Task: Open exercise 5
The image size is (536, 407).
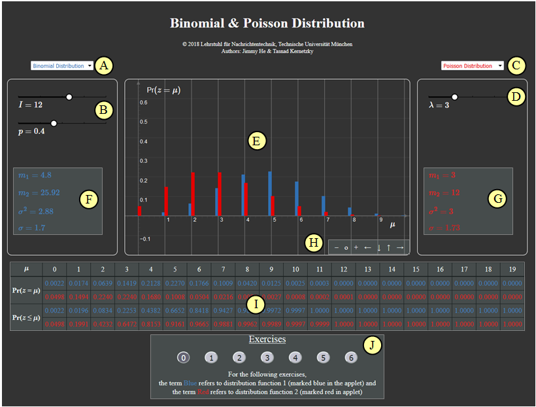Action: coord(323,357)
